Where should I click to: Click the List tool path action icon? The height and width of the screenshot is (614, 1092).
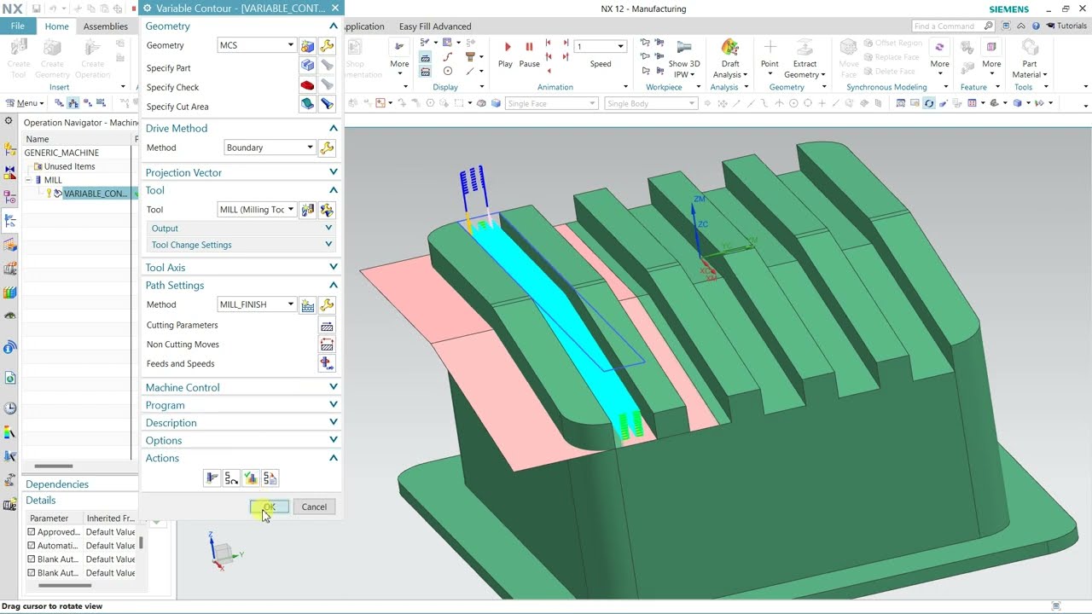click(x=270, y=478)
